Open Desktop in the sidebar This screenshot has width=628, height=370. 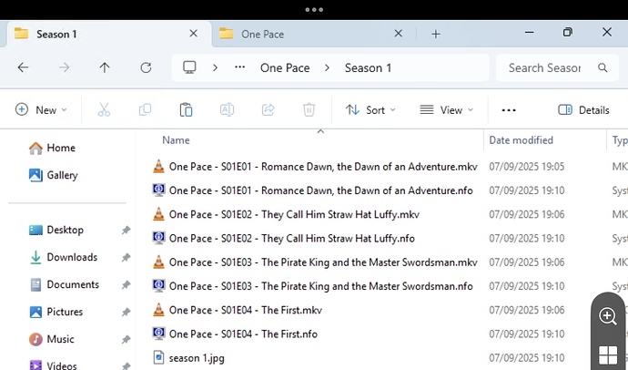[56, 230]
